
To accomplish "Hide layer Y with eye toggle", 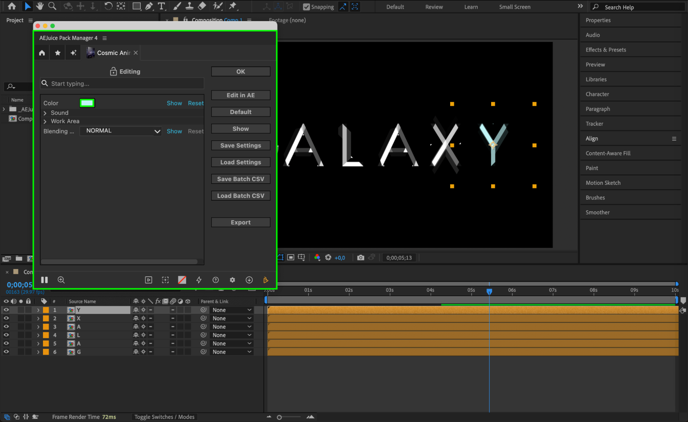I will coord(6,310).
